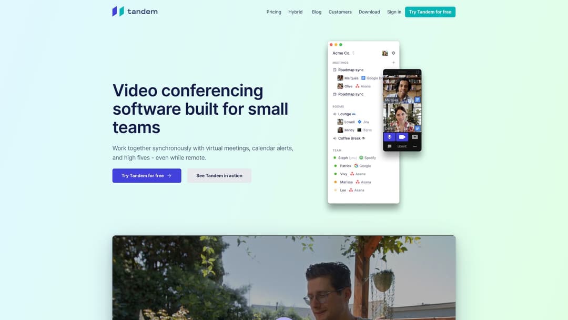568x320 pixels.
Task: Open the three-dots menu in call window
Action: tap(415, 146)
